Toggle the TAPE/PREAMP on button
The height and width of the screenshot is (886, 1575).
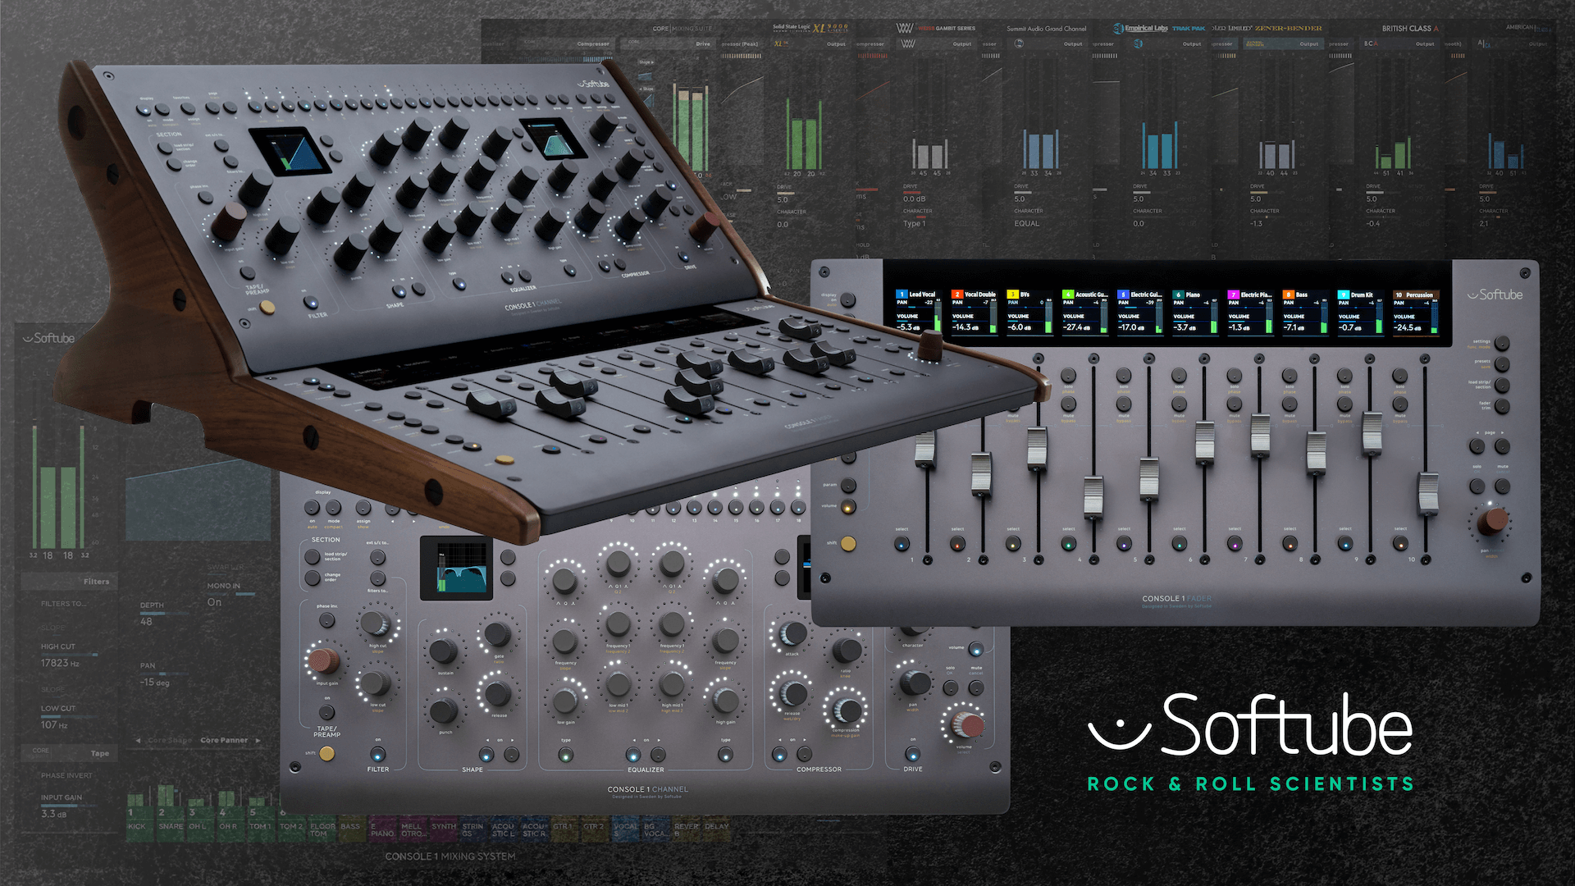326,713
